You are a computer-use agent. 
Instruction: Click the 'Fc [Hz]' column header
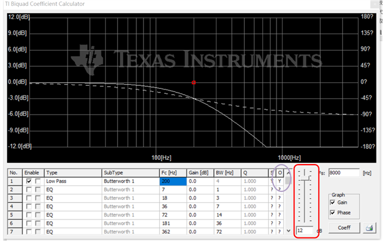tap(173, 173)
